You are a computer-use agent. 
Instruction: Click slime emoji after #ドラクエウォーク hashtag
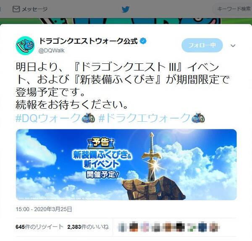pyautogui.click(x=198, y=118)
